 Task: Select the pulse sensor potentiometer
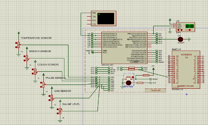[x=43, y=84]
